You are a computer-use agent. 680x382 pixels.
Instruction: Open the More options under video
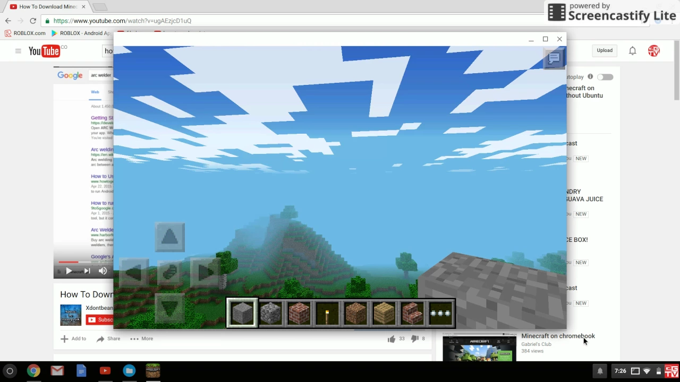point(141,338)
